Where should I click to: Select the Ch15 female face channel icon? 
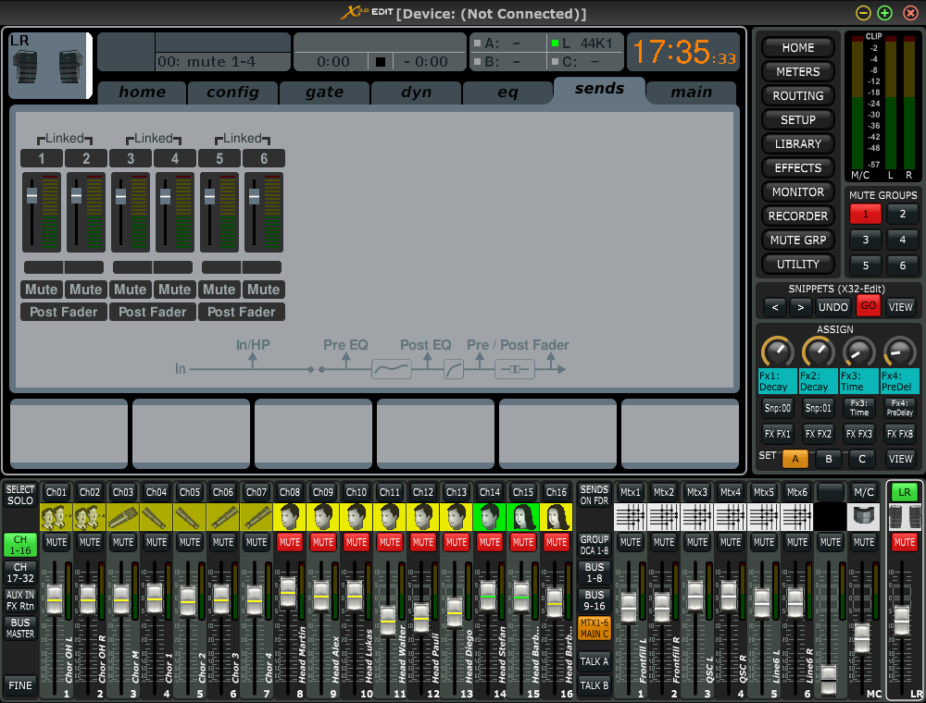pos(522,517)
